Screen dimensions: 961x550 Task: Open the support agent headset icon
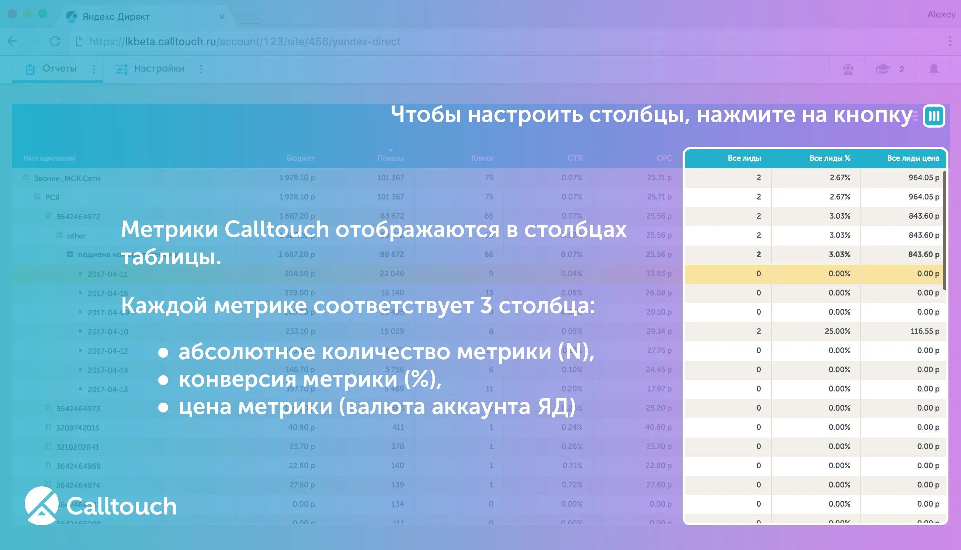click(x=847, y=69)
